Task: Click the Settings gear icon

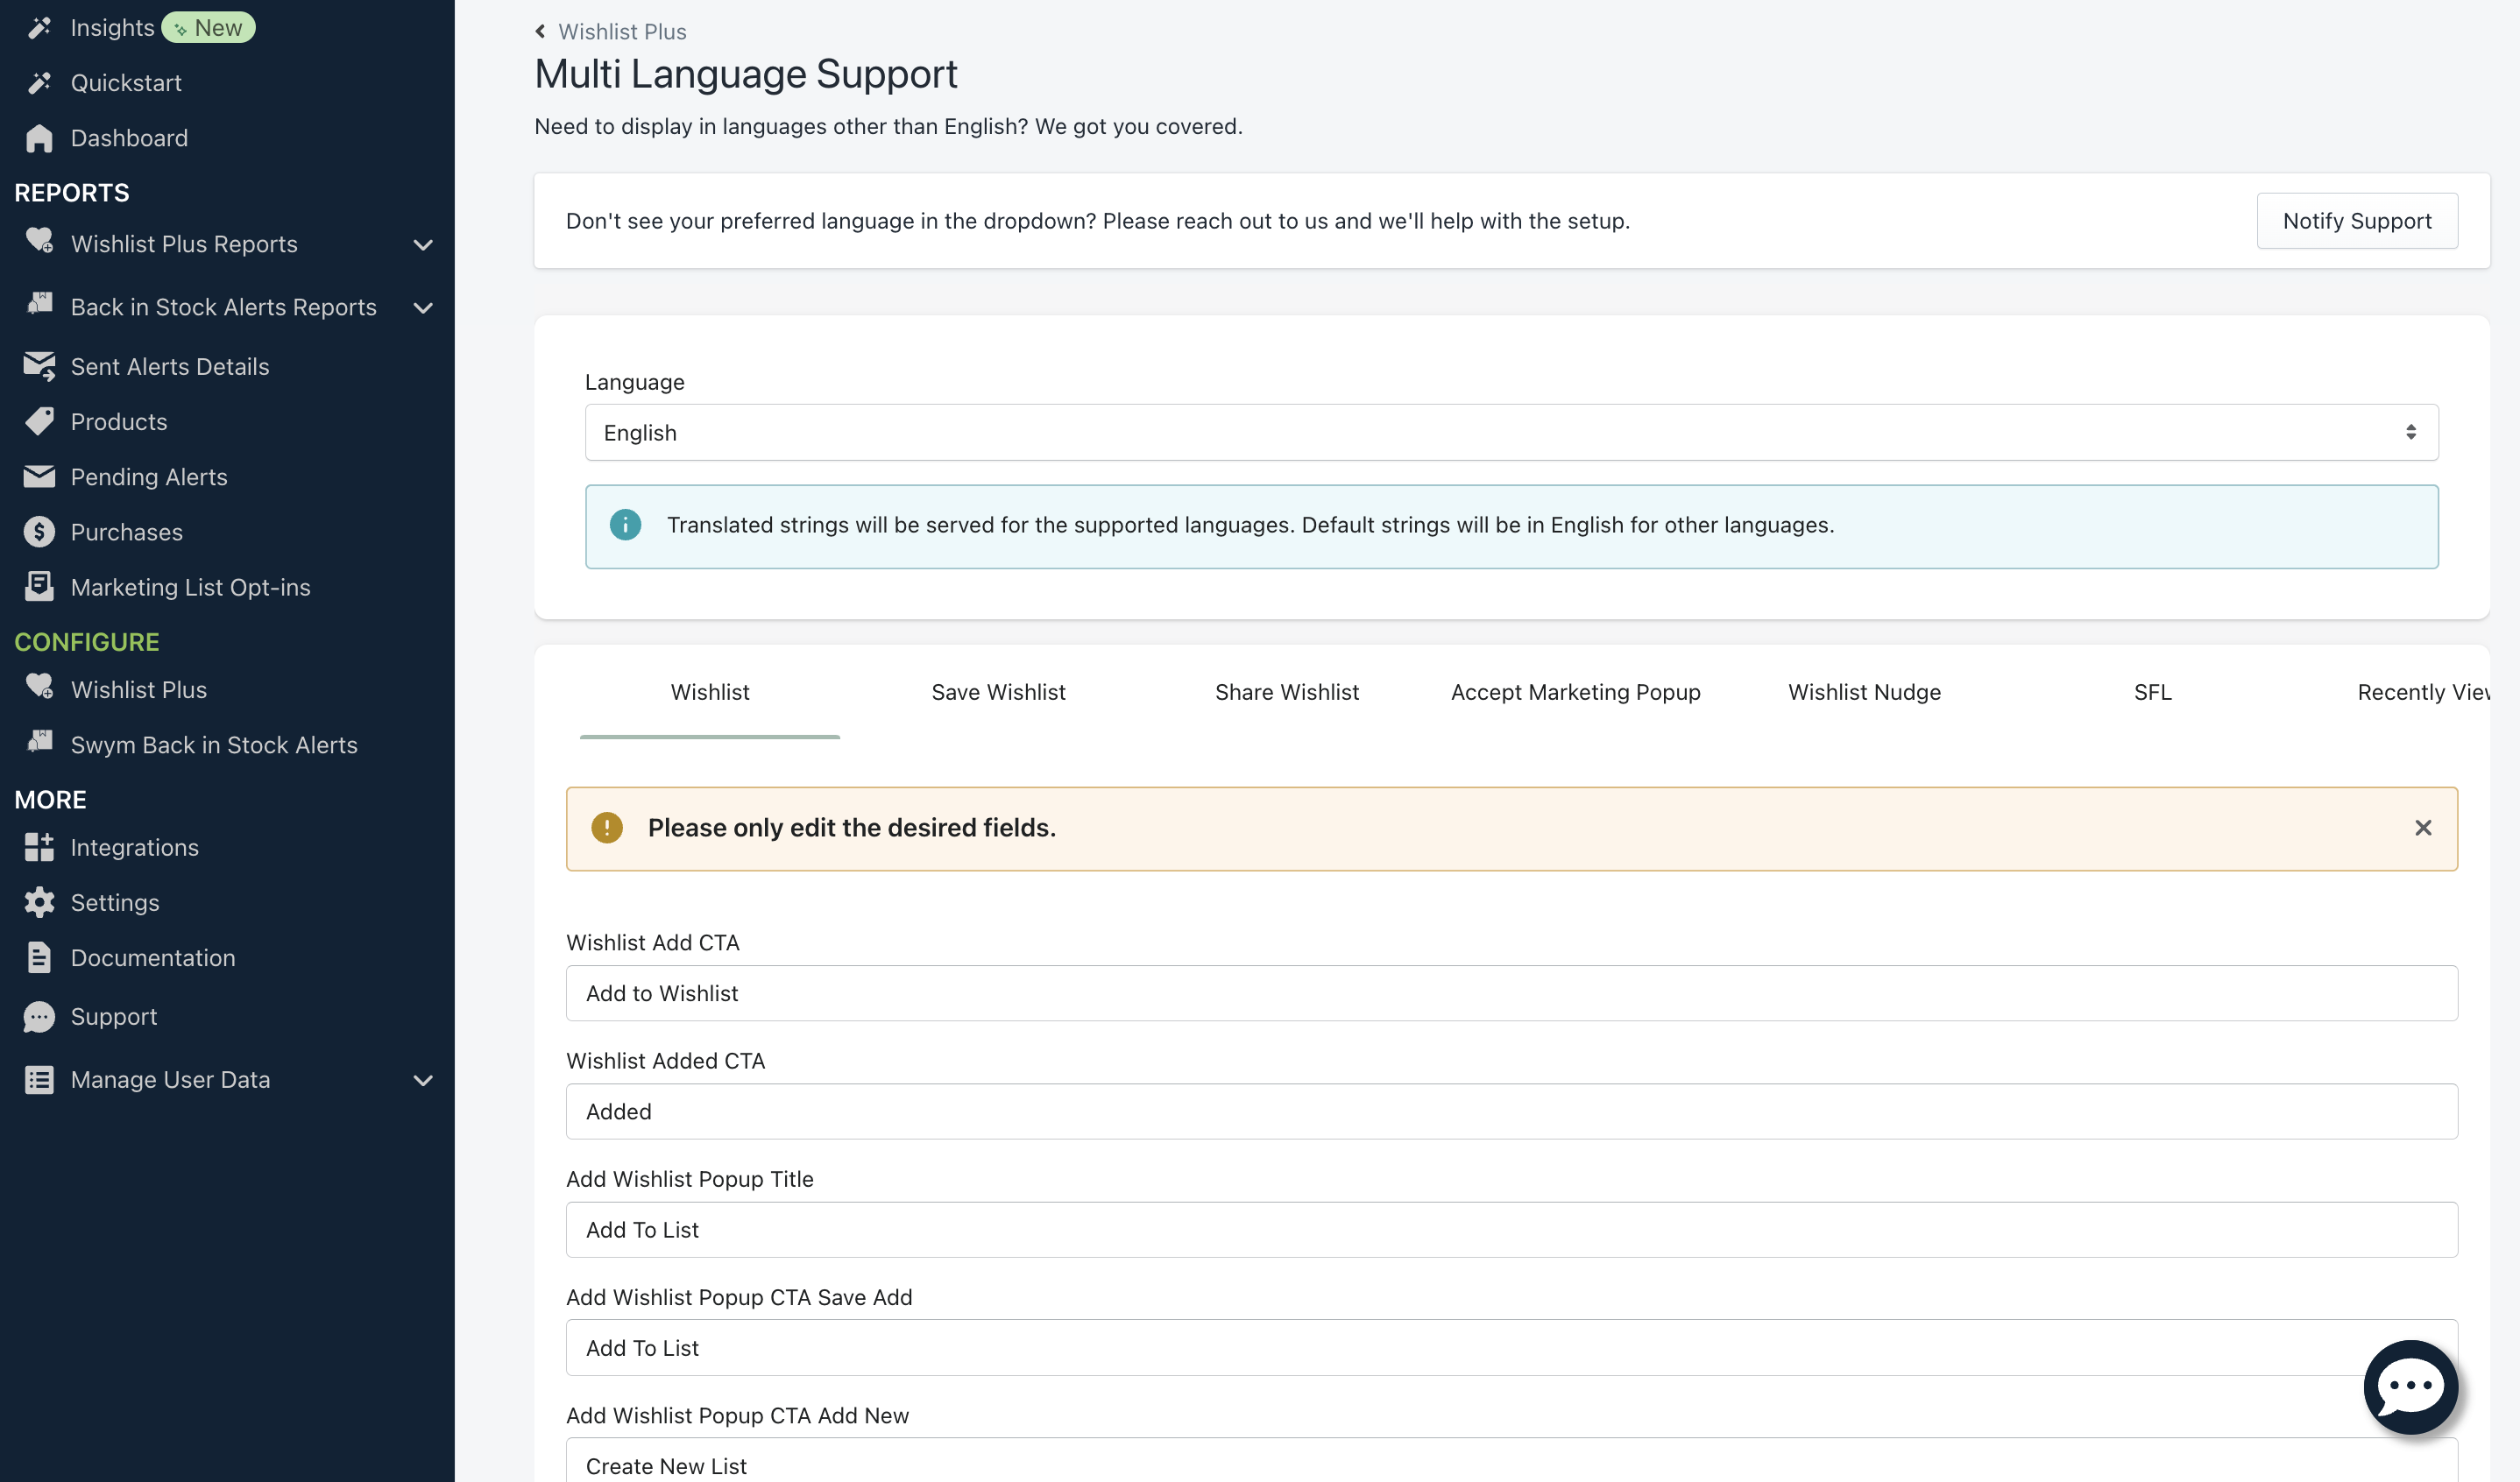Action: (x=39, y=902)
